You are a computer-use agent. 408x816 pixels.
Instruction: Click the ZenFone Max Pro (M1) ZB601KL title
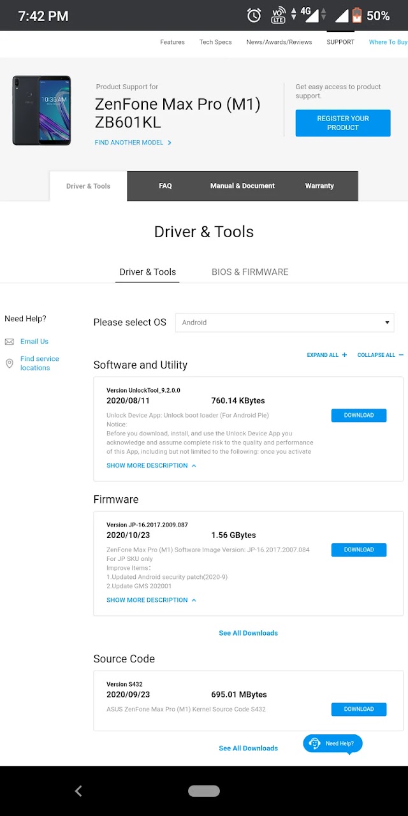[x=177, y=113]
